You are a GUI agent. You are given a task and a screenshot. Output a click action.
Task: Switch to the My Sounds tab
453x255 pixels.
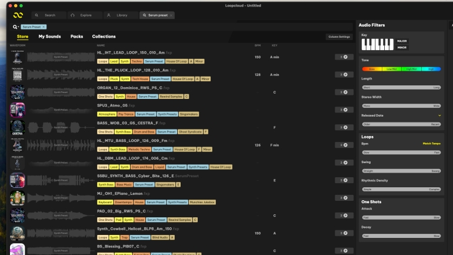pyautogui.click(x=49, y=37)
